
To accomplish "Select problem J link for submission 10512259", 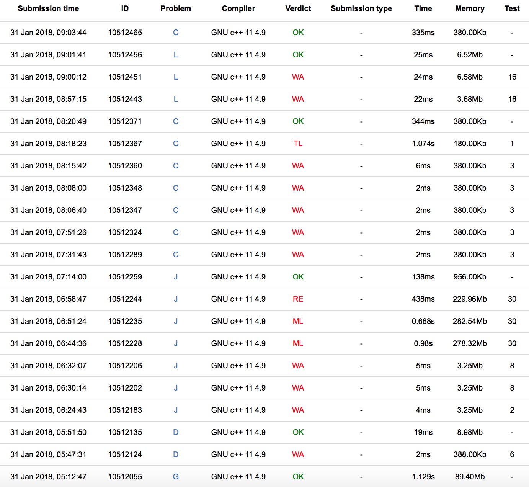I will (x=176, y=277).
